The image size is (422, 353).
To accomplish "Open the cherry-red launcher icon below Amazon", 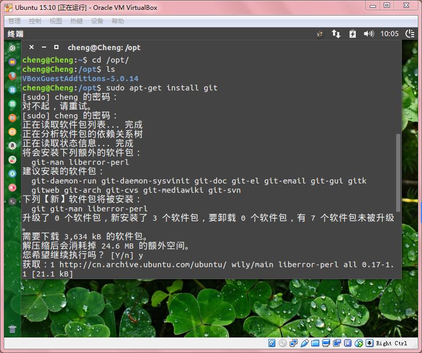I will (12, 160).
